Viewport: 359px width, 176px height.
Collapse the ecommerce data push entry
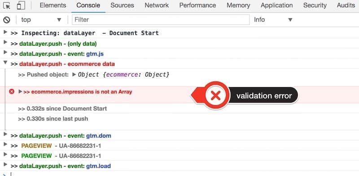[5, 63]
